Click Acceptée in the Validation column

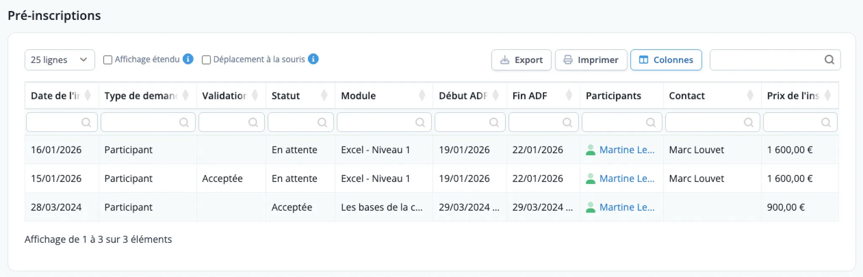point(222,178)
